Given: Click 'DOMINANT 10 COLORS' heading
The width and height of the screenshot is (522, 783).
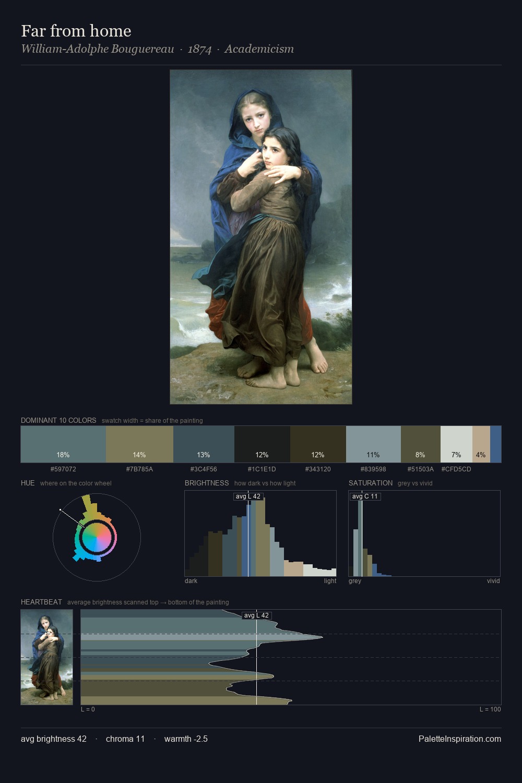Looking at the screenshot, I should pyautogui.click(x=58, y=420).
